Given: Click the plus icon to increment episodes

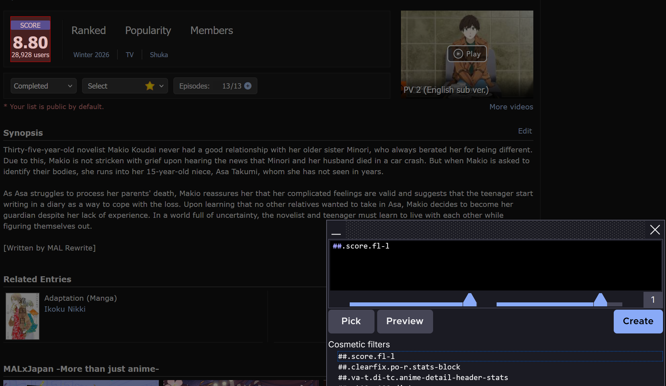Looking at the screenshot, I should (248, 86).
